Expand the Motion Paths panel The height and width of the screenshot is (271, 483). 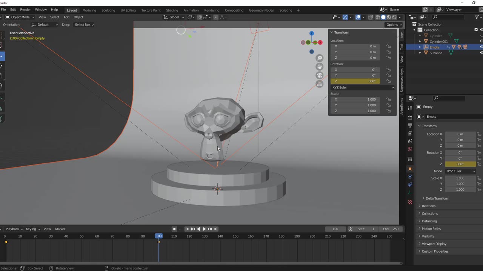coord(431,228)
